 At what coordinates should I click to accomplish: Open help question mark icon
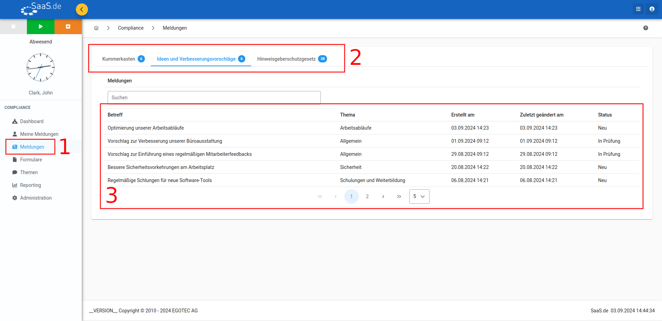pos(645,28)
